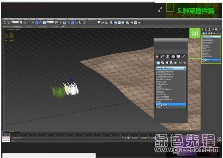The width and height of the screenshot is (223, 158).
Task: Open the named selection sets dropdown
Action: coord(93,22)
